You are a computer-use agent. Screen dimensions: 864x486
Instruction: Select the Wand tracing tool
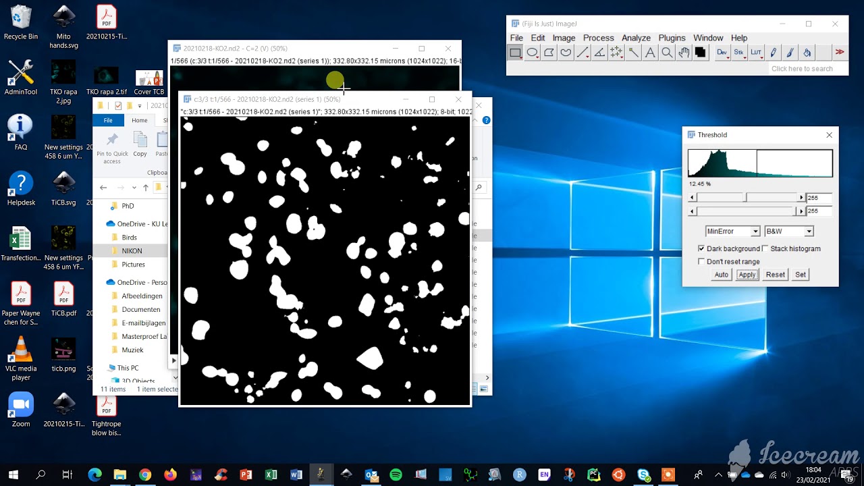[633, 53]
